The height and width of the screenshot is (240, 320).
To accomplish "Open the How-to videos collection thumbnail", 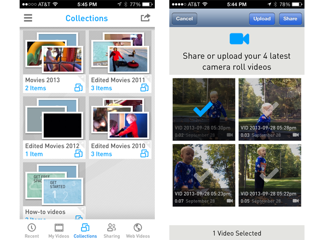I will [54, 185].
